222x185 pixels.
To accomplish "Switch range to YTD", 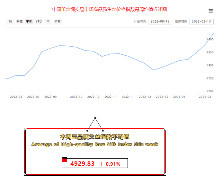I will [x=39, y=22].
